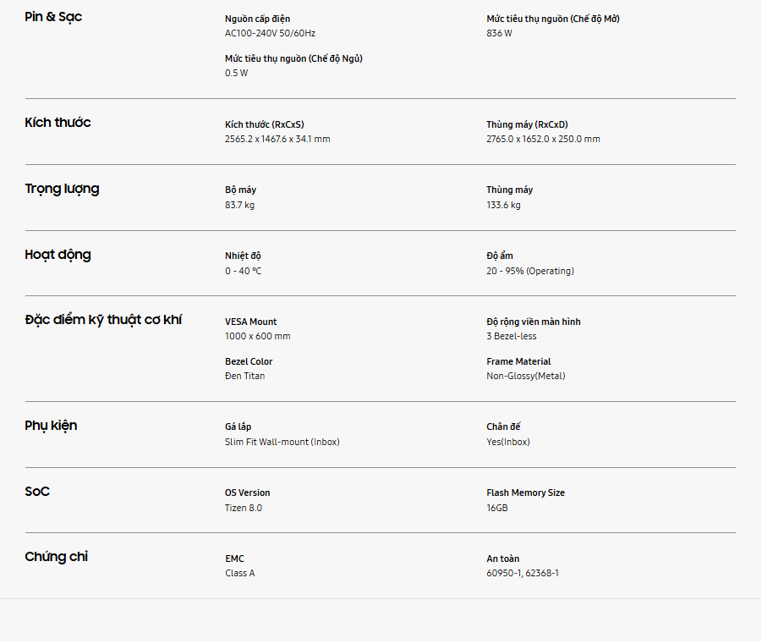Click the Nguồn cấp điện label
The height and width of the screenshot is (644, 762).
pyautogui.click(x=257, y=19)
